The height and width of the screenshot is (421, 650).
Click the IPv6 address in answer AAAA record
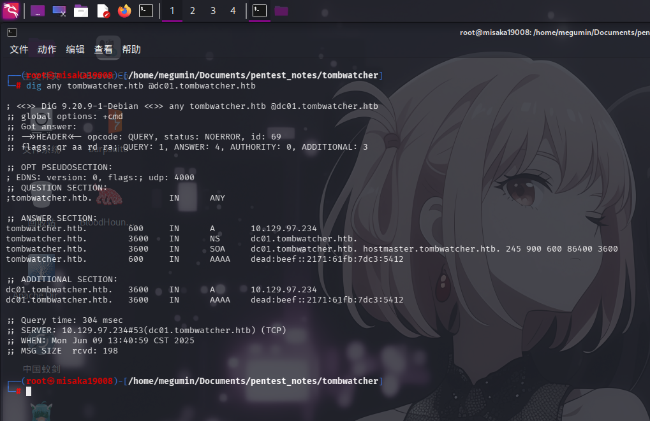pyautogui.click(x=327, y=259)
